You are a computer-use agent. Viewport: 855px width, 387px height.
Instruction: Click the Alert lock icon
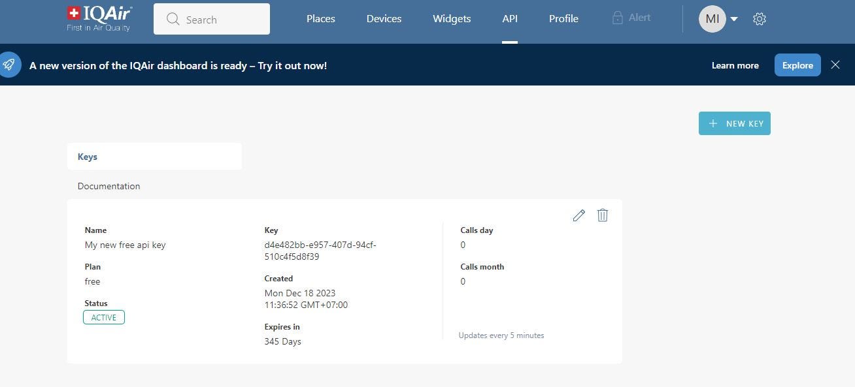617,18
